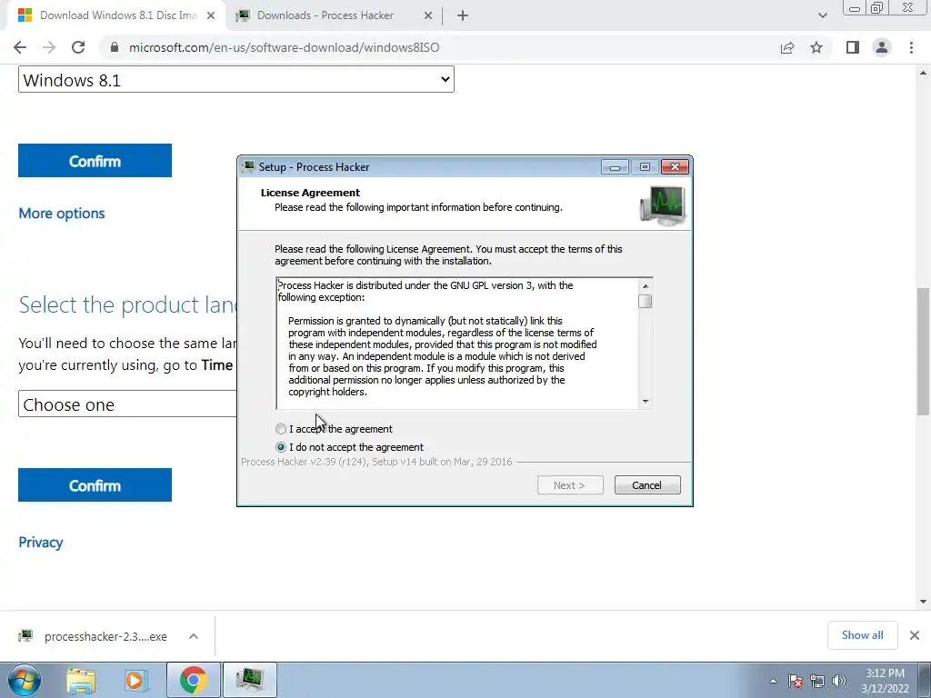Open More options link
Image resolution: width=931 pixels, height=698 pixels.
[x=62, y=213]
